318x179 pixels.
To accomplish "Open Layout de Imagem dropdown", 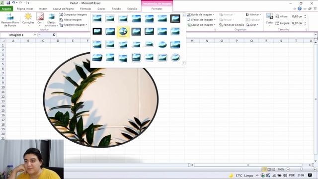I will pyautogui.click(x=201, y=25).
